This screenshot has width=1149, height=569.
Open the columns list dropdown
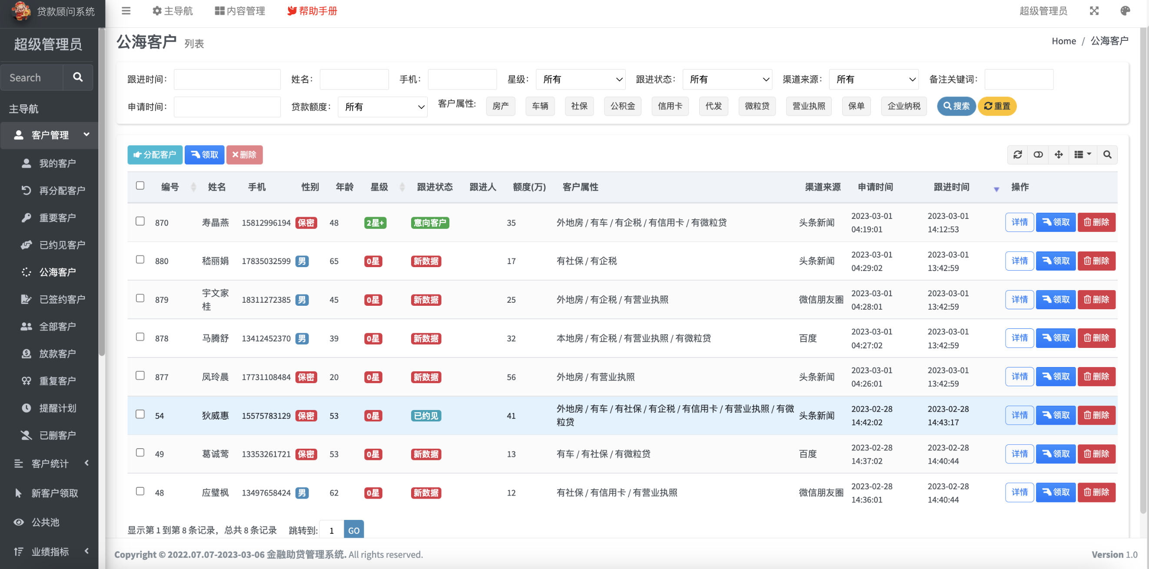click(1082, 154)
